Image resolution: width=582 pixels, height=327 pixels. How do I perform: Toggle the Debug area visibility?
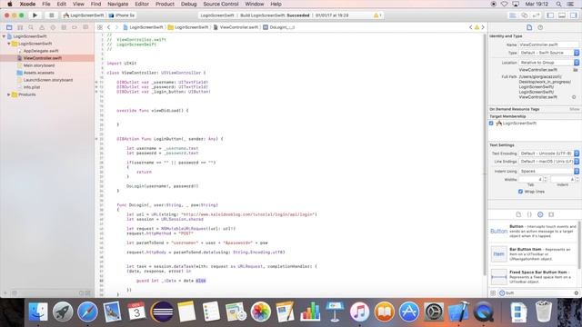562,15
